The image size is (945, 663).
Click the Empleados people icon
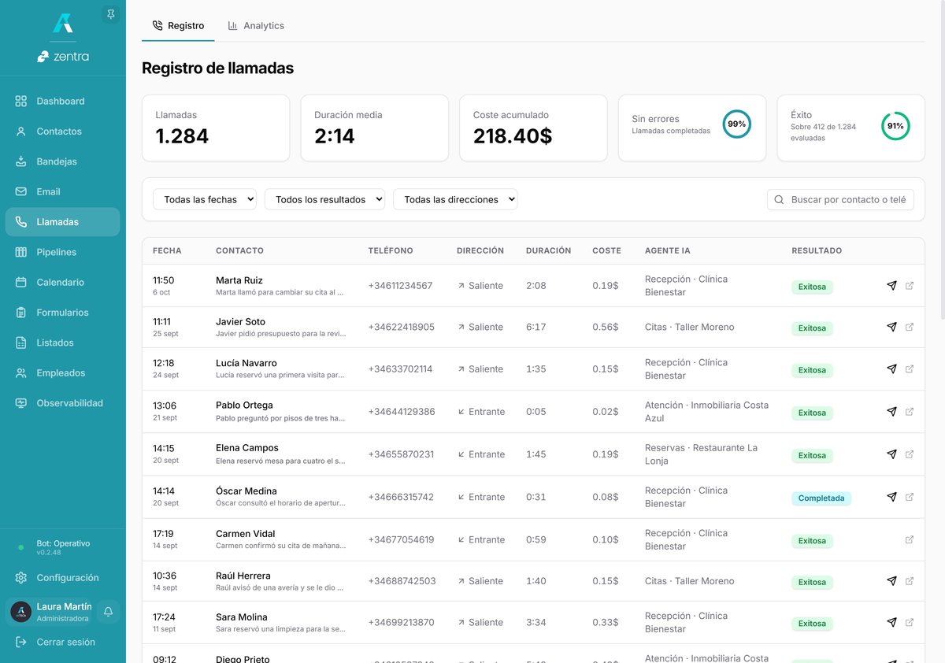point(21,372)
